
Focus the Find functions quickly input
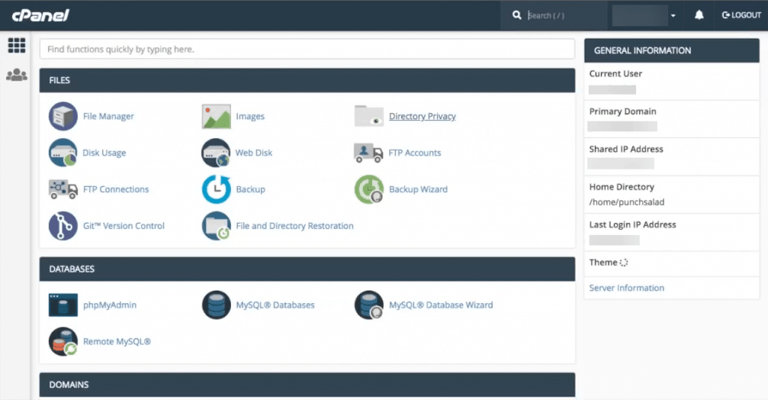307,50
